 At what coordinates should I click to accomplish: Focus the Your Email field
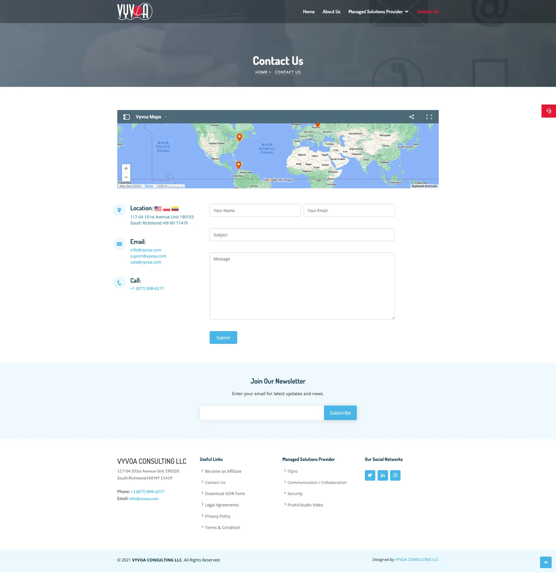(349, 210)
